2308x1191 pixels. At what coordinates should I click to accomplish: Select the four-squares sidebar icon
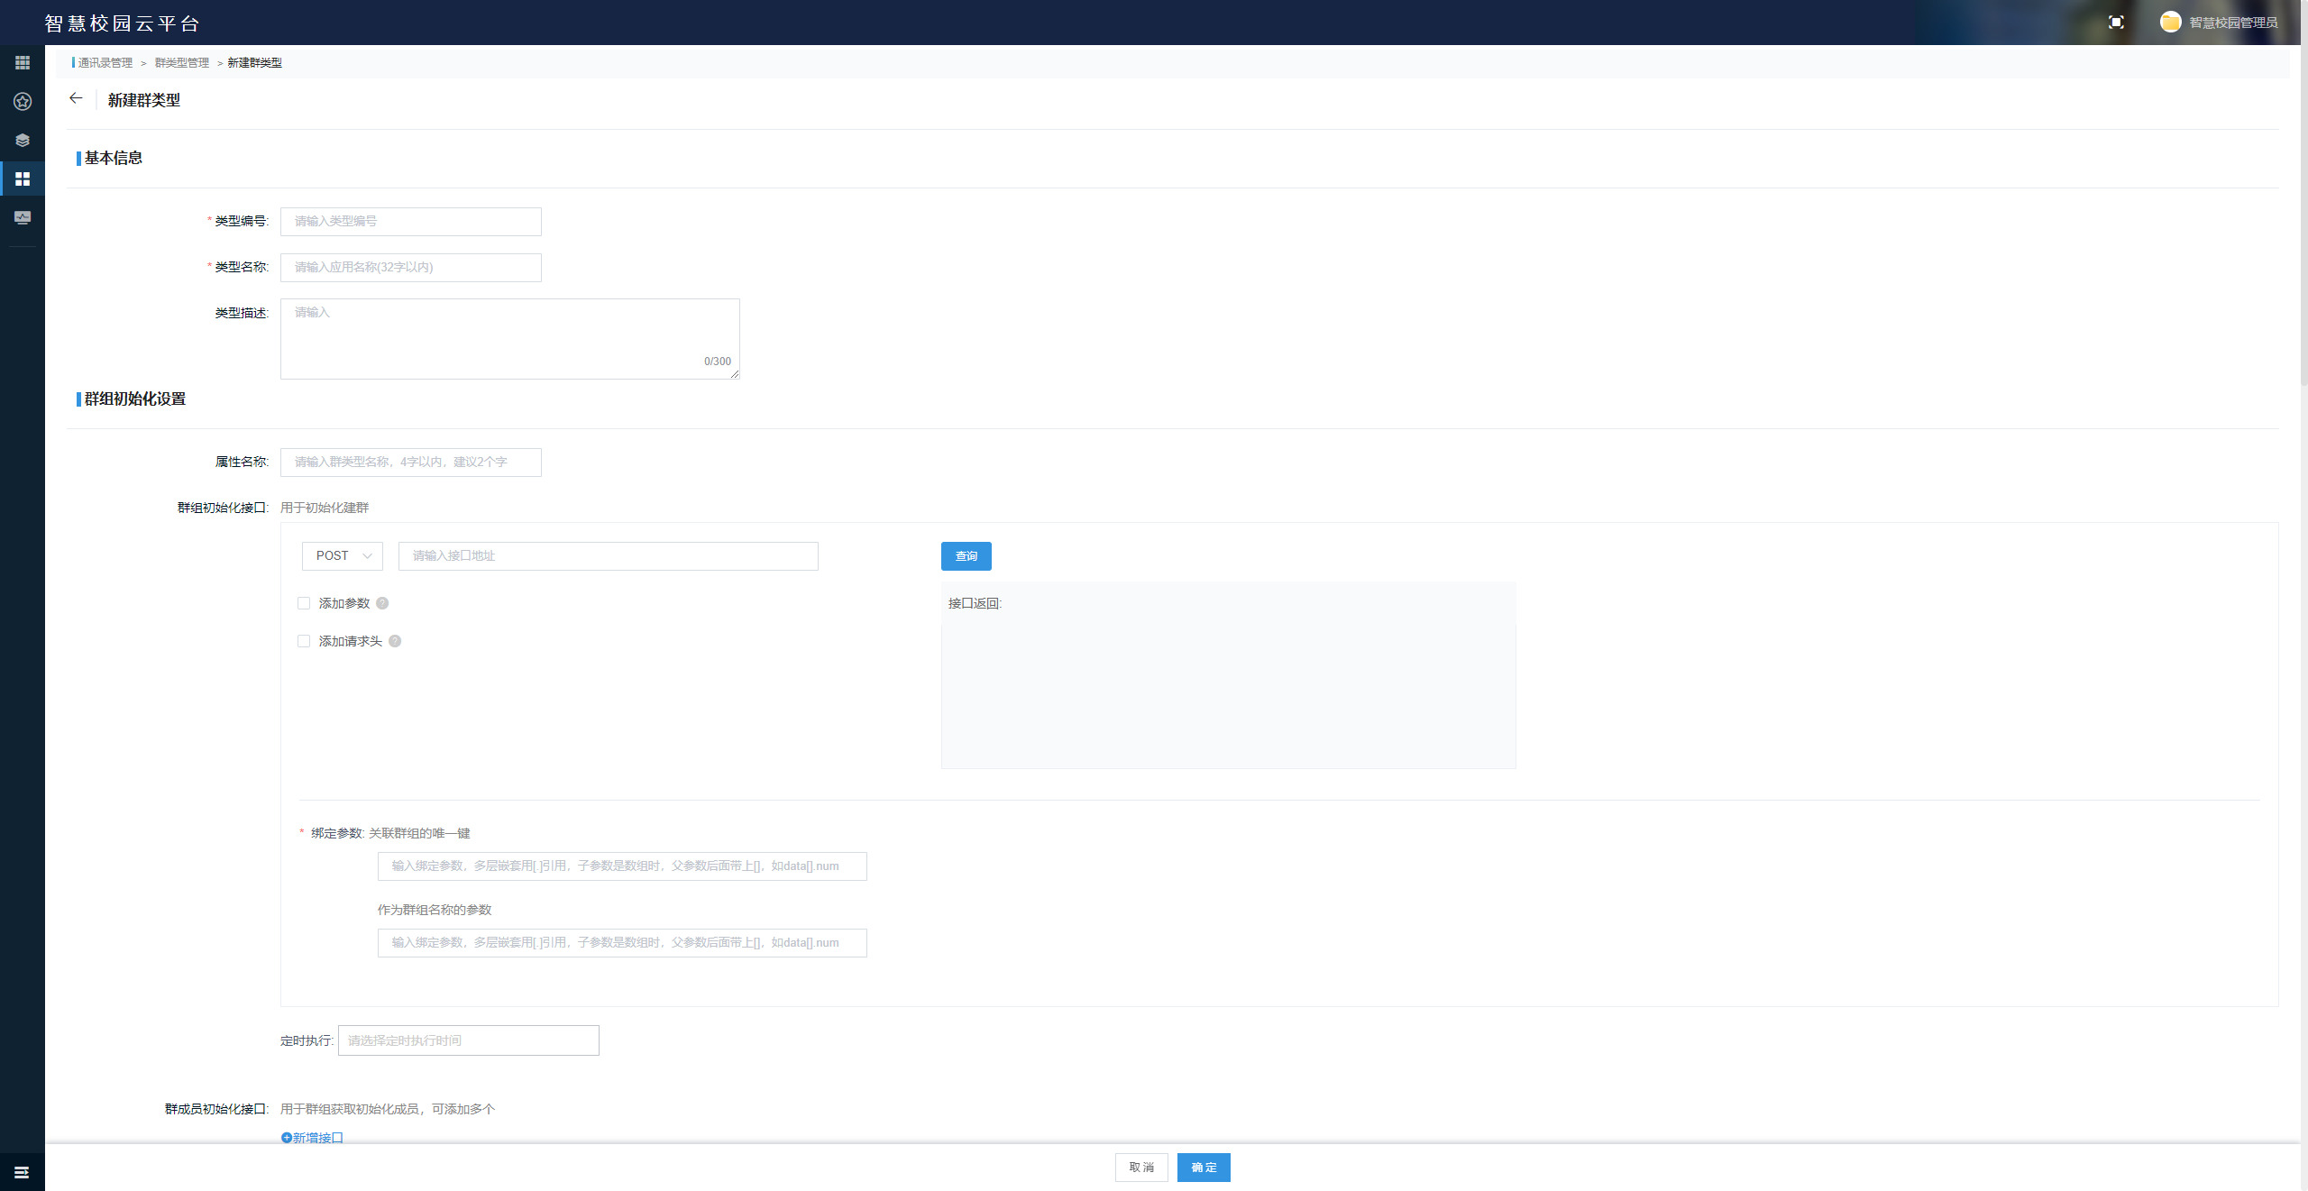23,179
